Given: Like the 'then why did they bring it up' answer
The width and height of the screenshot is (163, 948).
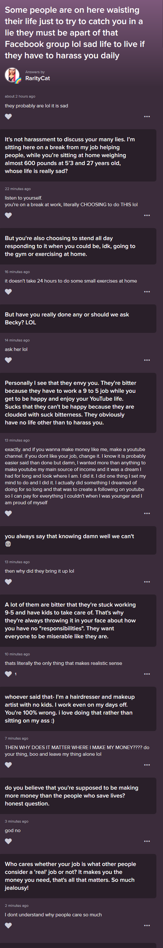Looking at the screenshot, I should [9, 582].
